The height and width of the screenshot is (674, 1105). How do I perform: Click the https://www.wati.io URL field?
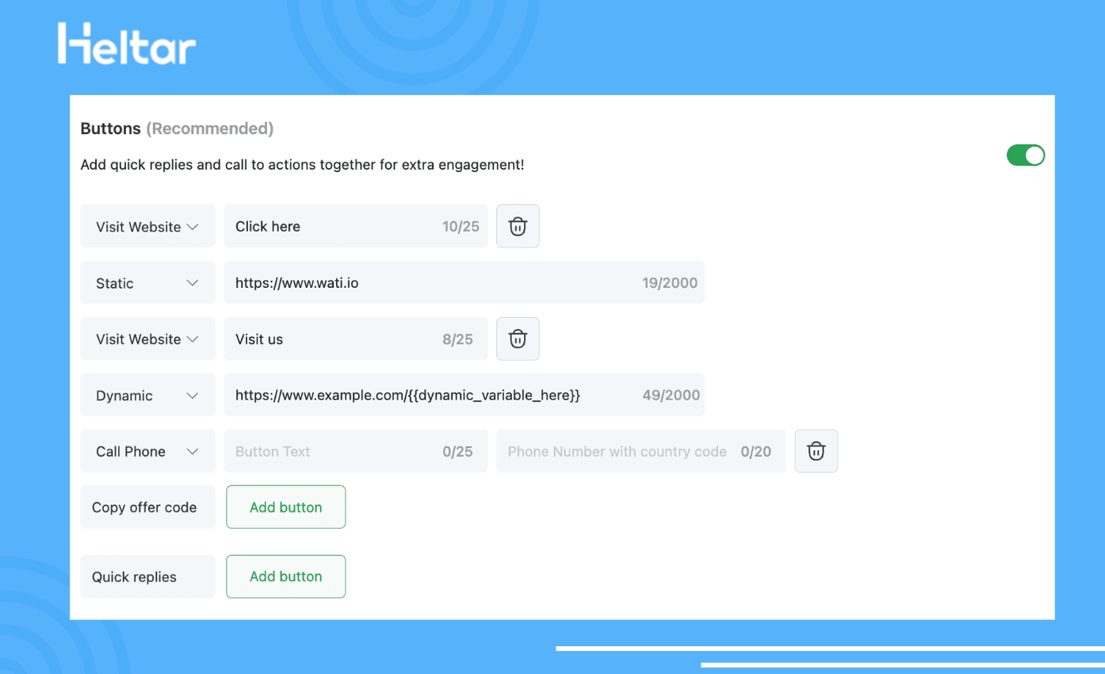(428, 283)
